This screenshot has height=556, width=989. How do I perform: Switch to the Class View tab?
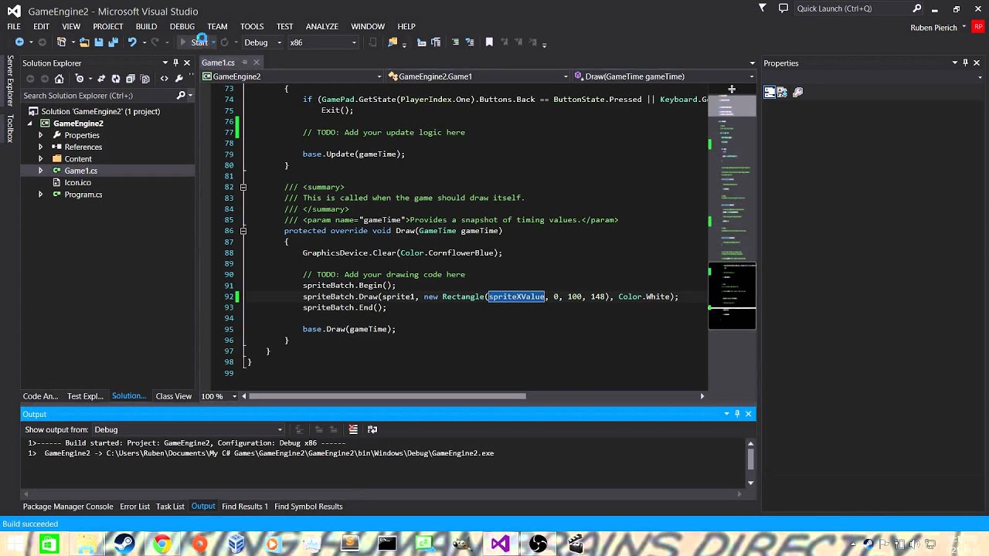click(x=173, y=396)
